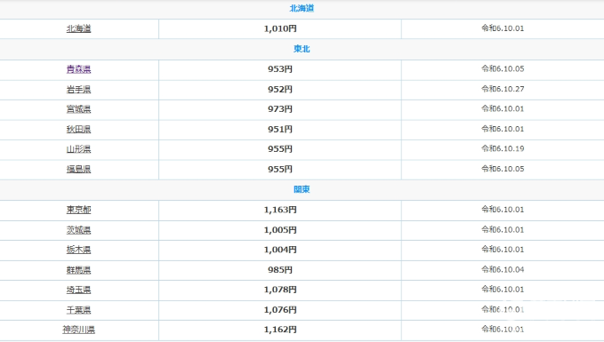Click the 北海道 region header

302,9
